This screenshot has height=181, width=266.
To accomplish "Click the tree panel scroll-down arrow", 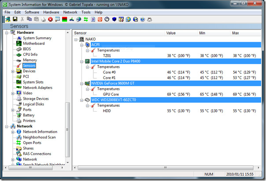I will (67, 163).
